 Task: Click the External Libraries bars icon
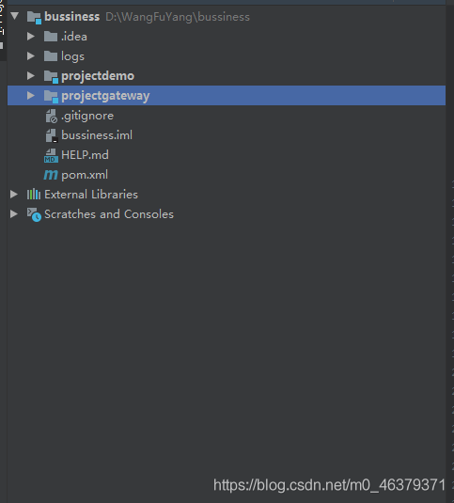tap(34, 195)
